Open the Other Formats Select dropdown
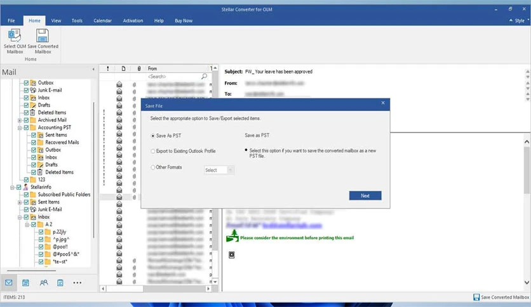531x307 pixels. pos(218,170)
